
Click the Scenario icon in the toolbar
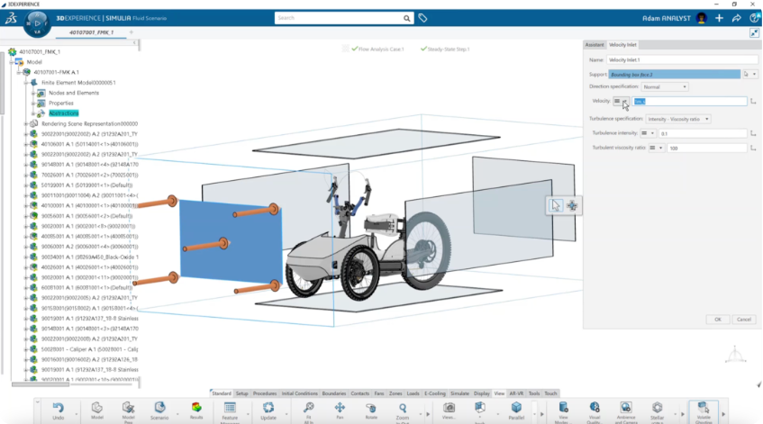point(159,408)
